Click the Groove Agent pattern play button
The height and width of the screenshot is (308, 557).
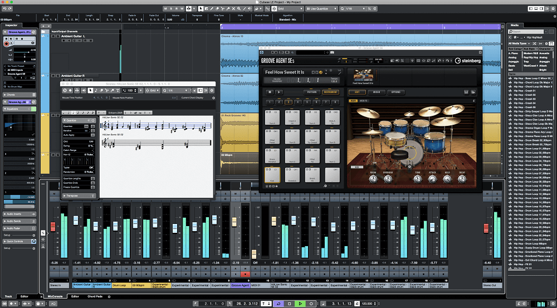click(x=279, y=92)
